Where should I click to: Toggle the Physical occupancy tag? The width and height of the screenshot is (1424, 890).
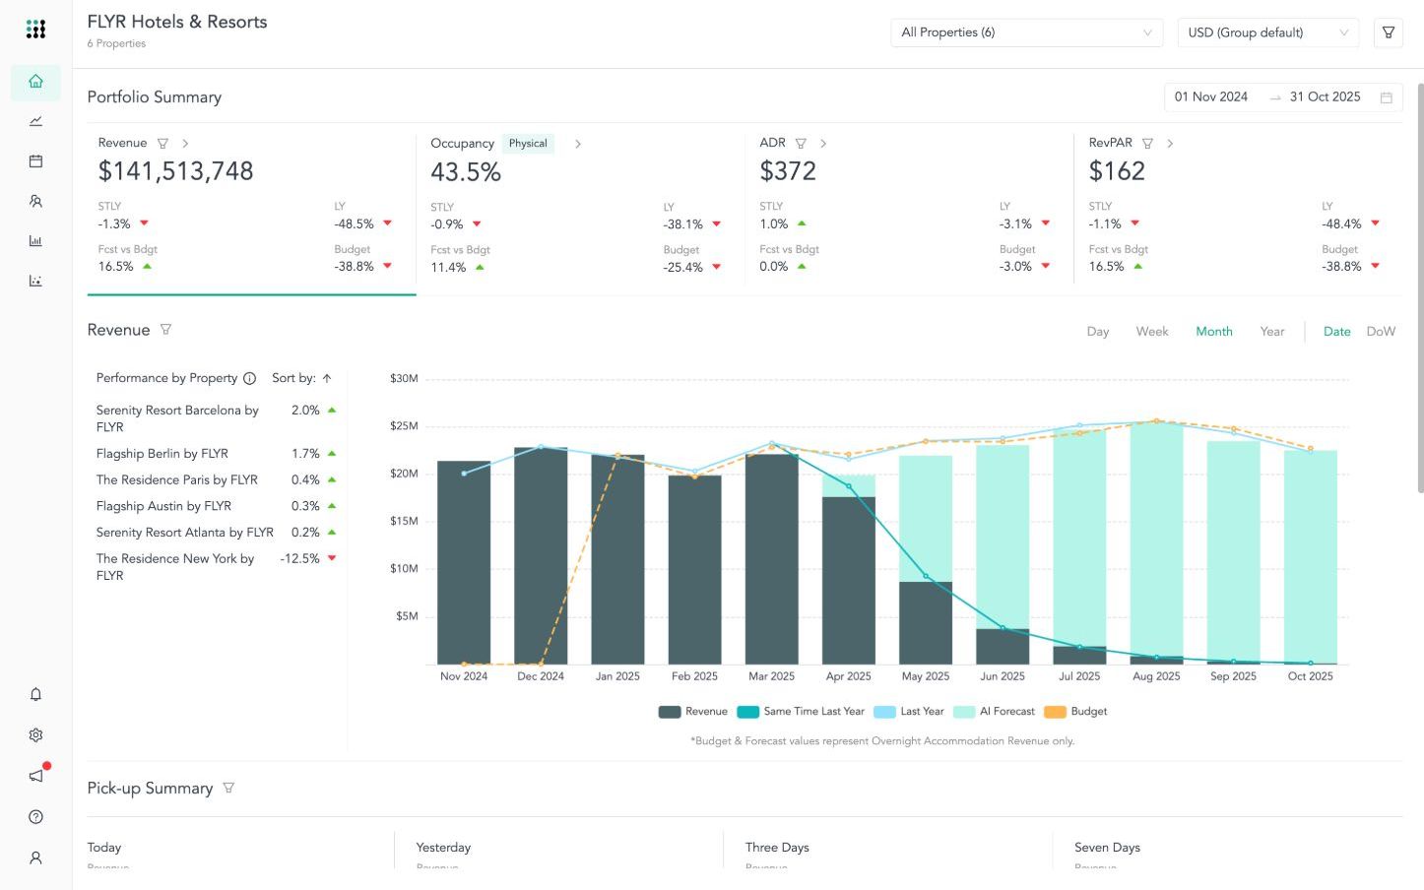pos(528,144)
